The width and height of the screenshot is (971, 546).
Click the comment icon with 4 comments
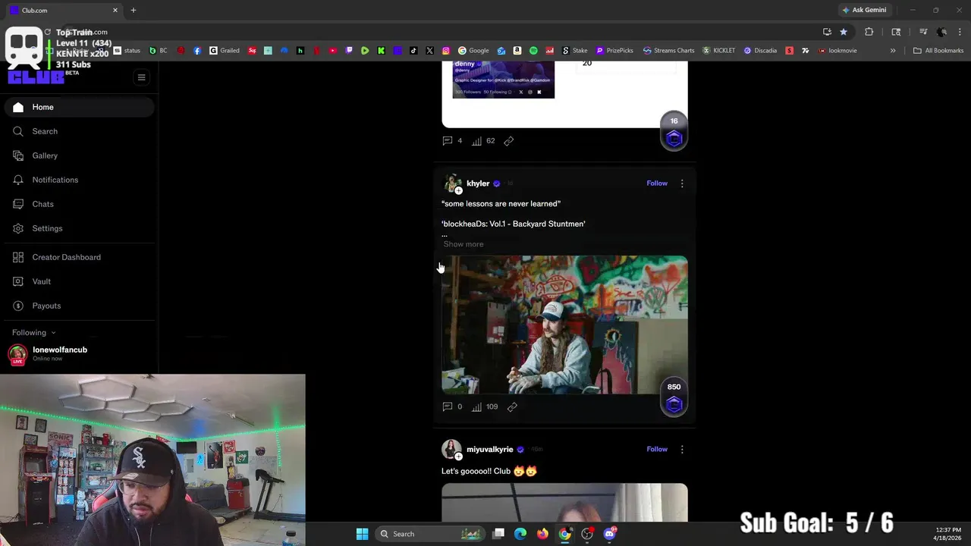(448, 140)
